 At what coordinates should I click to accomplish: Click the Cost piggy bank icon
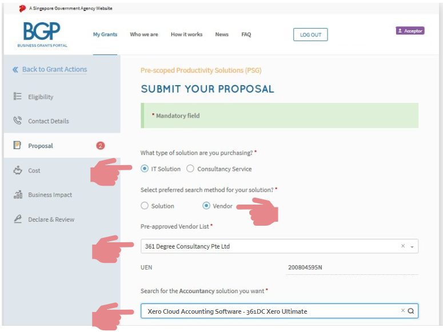(x=18, y=170)
